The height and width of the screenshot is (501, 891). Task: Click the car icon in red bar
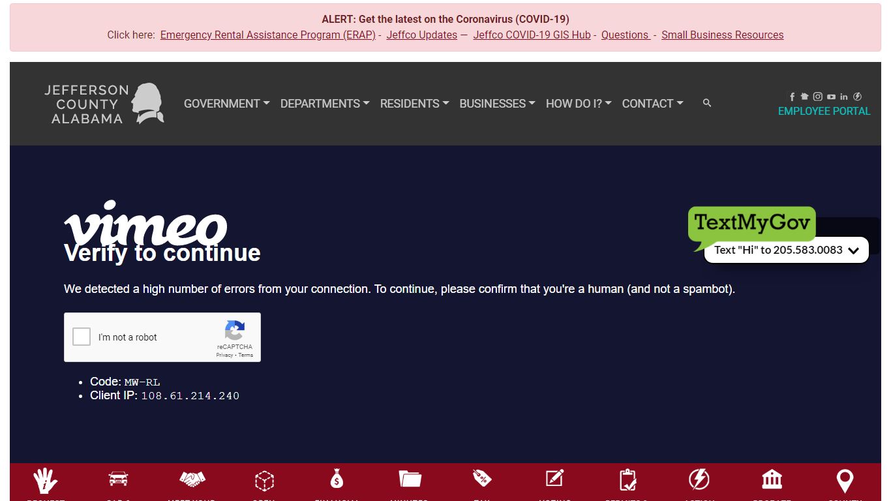point(118,479)
